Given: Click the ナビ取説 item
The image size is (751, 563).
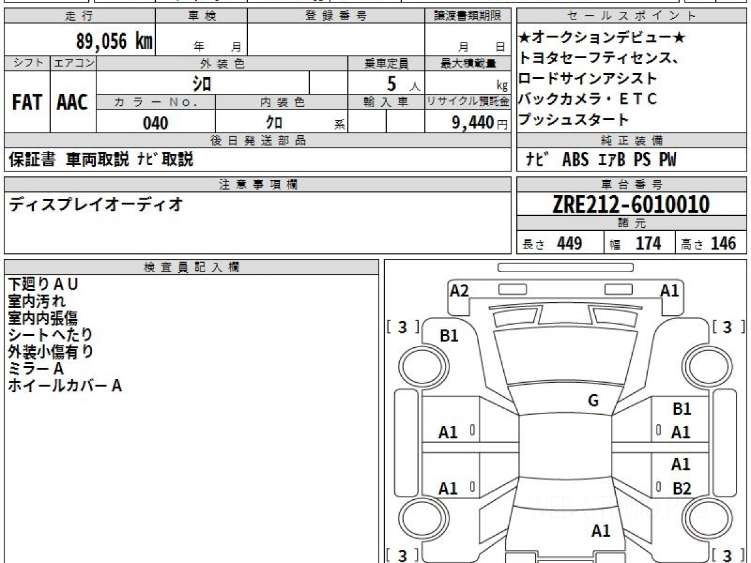Looking at the screenshot, I should tap(166, 160).
